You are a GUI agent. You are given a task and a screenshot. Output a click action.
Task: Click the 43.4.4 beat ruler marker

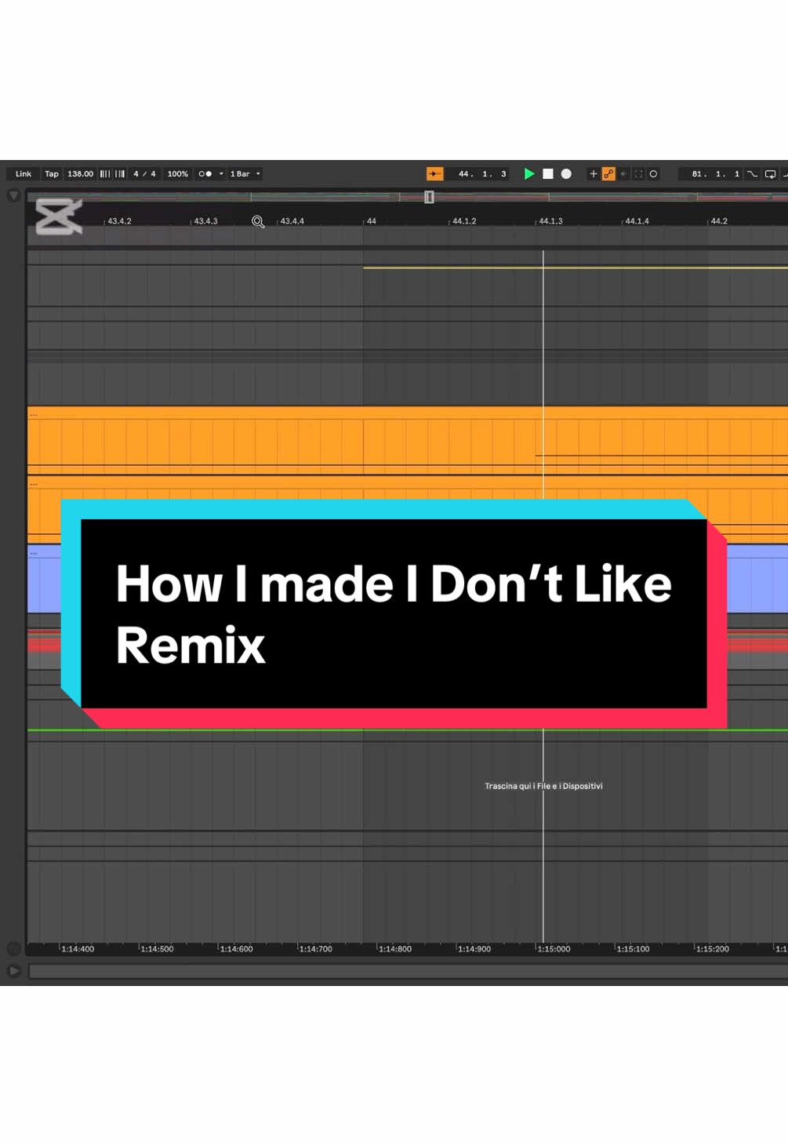pos(292,221)
